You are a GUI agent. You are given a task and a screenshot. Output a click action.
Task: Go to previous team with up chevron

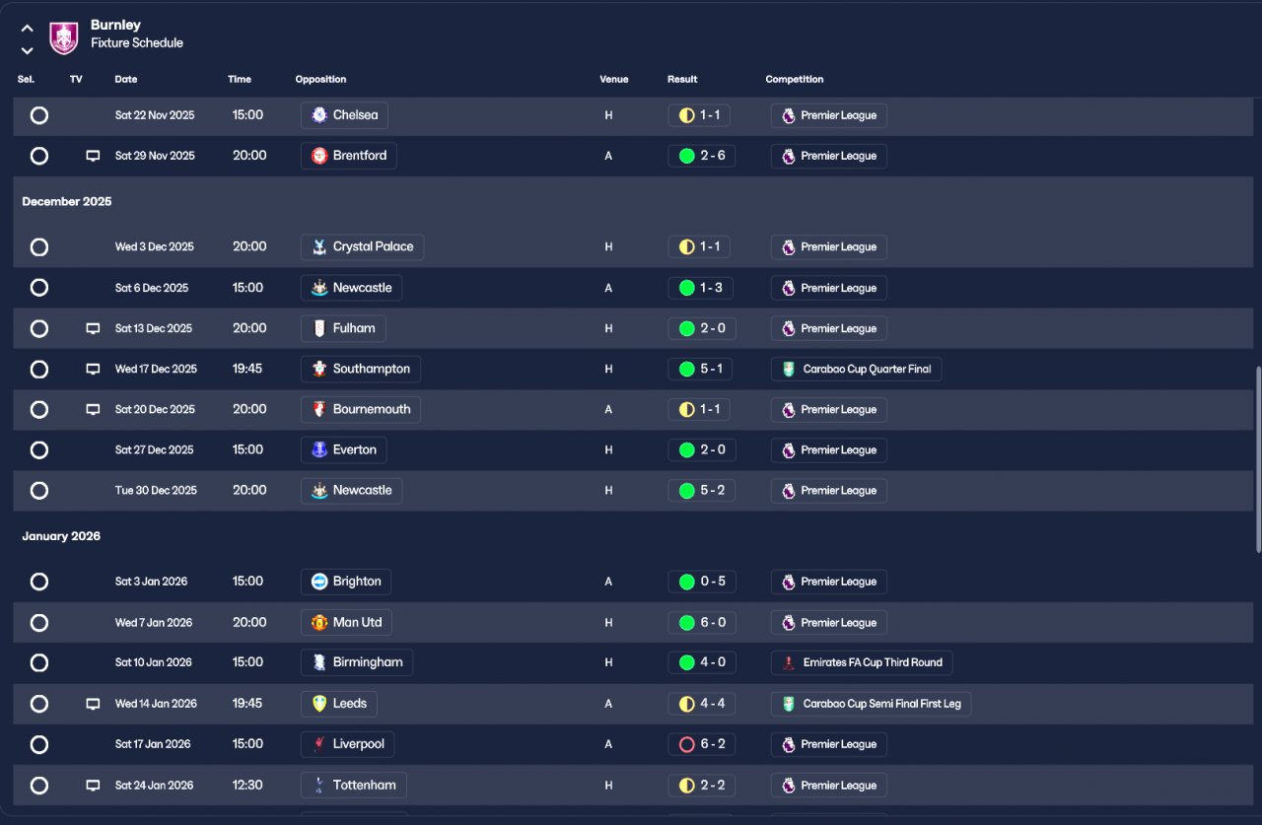(x=28, y=29)
